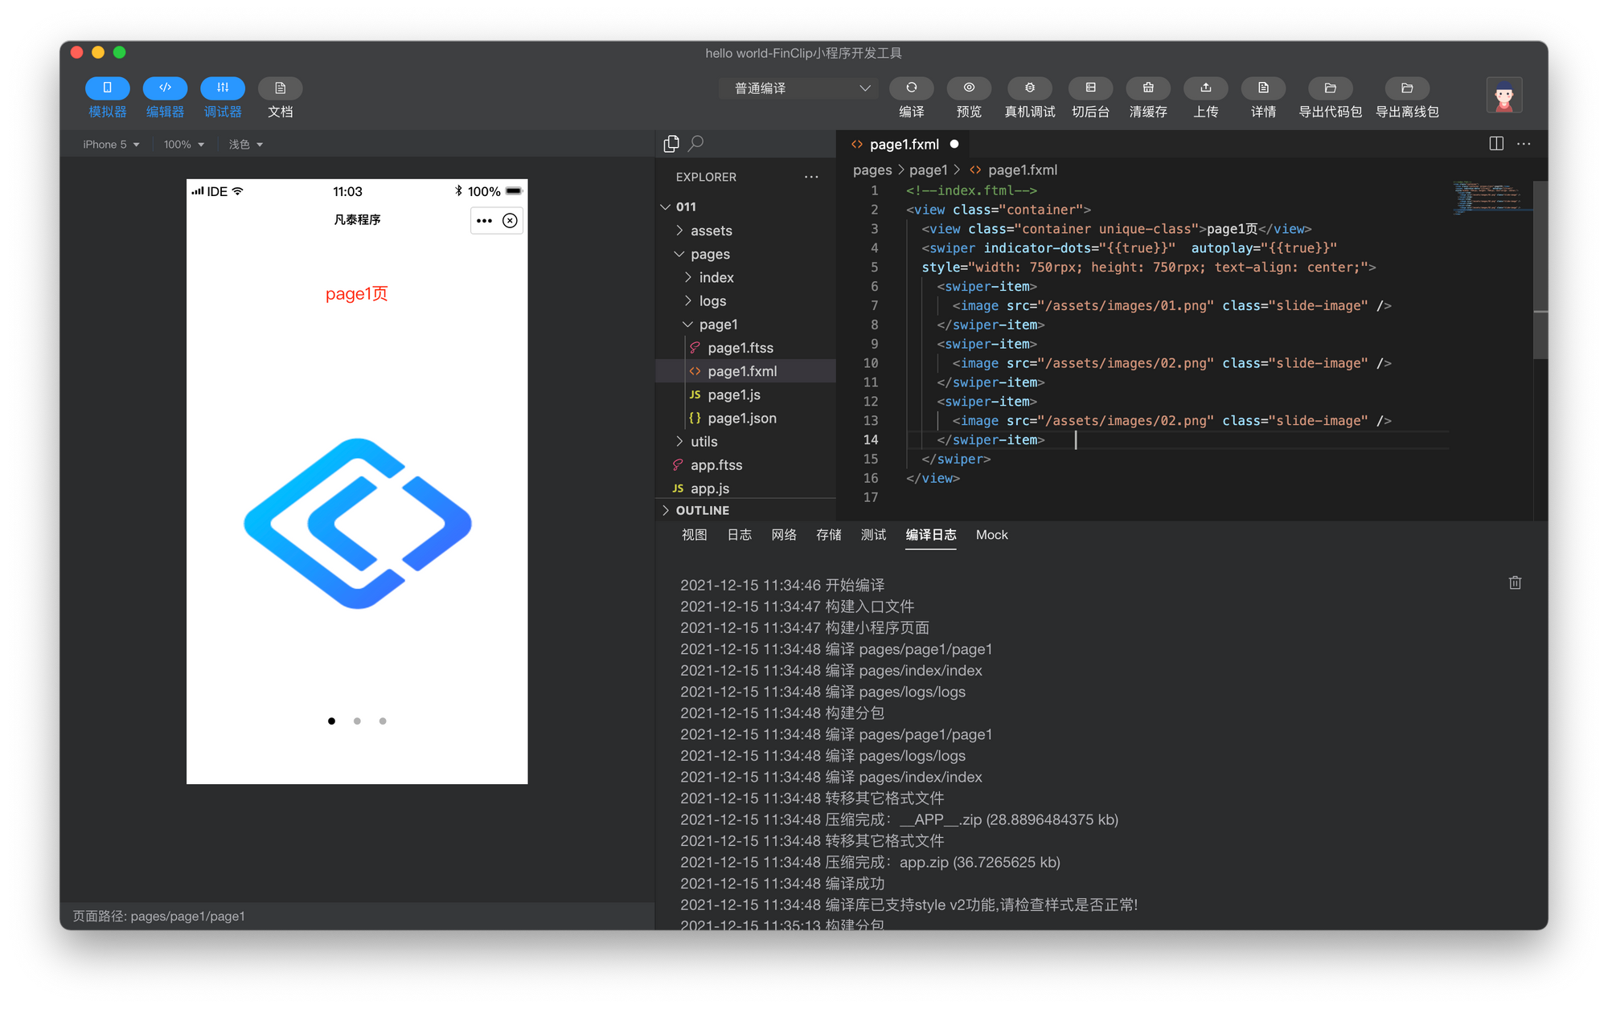Click the 导出离线包 export offline package icon
Image resolution: width=1608 pixels, height=1009 pixels.
(1407, 88)
